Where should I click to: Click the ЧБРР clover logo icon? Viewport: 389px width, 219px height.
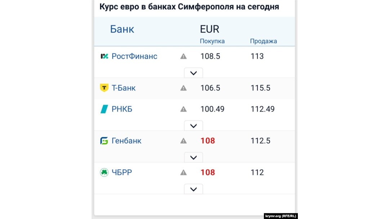point(104,173)
